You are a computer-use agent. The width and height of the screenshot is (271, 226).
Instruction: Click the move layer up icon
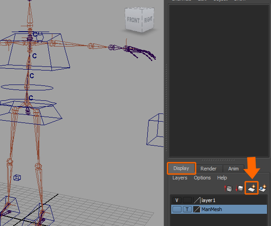(x=228, y=188)
